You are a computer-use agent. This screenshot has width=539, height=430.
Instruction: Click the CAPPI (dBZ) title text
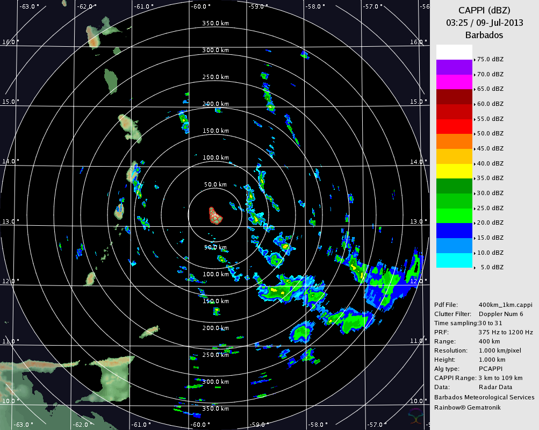484,10
